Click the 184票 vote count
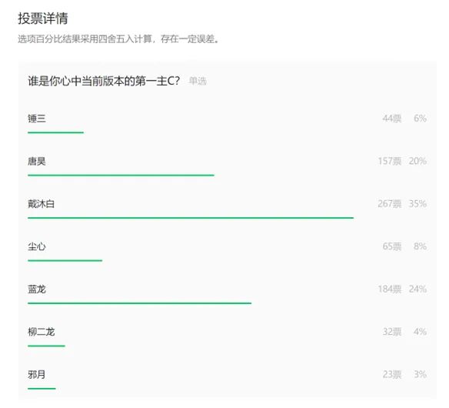 (390, 289)
